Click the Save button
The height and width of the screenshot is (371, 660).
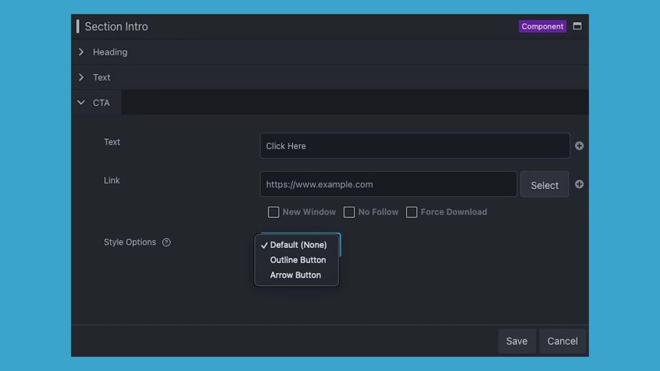tap(517, 341)
